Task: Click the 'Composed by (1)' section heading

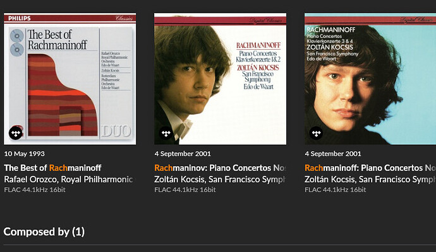Action: click(44, 232)
